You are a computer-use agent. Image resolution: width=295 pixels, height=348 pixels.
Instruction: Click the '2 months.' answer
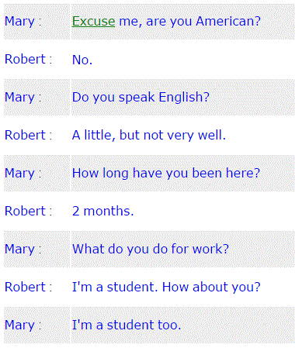[102, 211]
